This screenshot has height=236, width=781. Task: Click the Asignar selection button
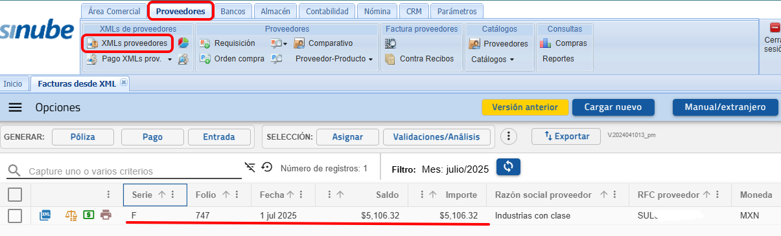347,136
